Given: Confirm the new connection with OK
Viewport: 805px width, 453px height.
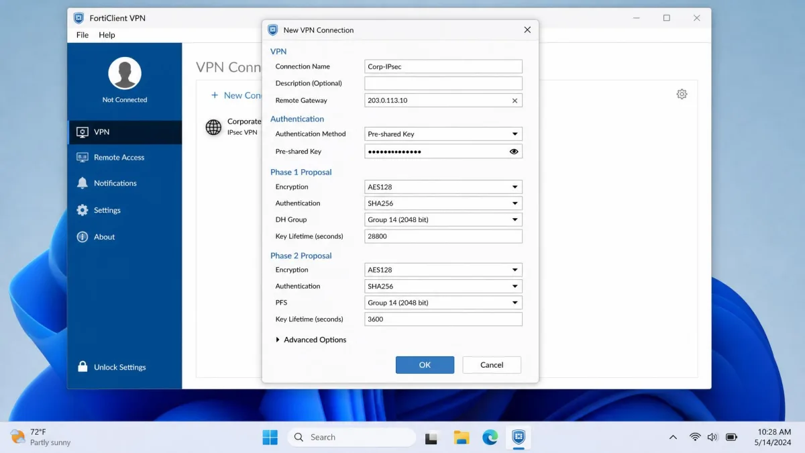Looking at the screenshot, I should pyautogui.click(x=425, y=365).
